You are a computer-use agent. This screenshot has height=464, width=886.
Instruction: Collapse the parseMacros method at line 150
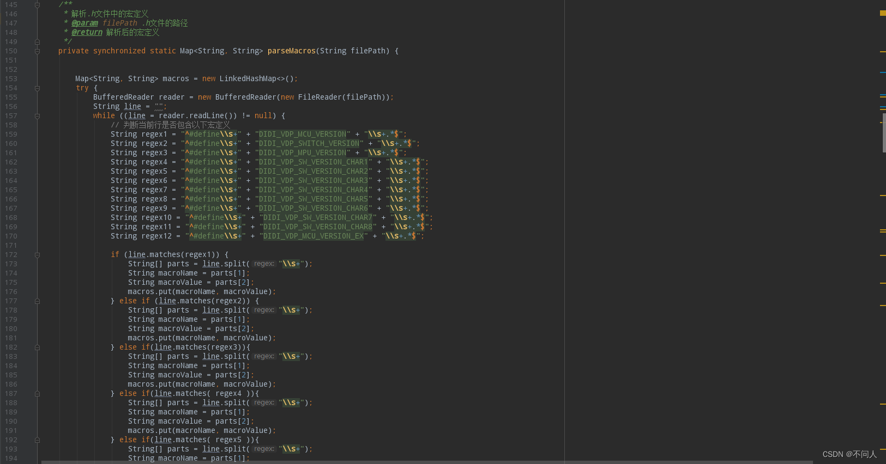[x=37, y=51]
